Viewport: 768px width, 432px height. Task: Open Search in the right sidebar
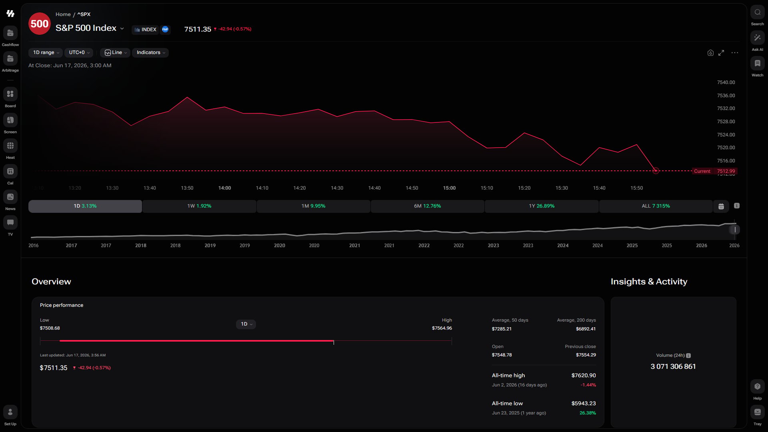click(757, 12)
